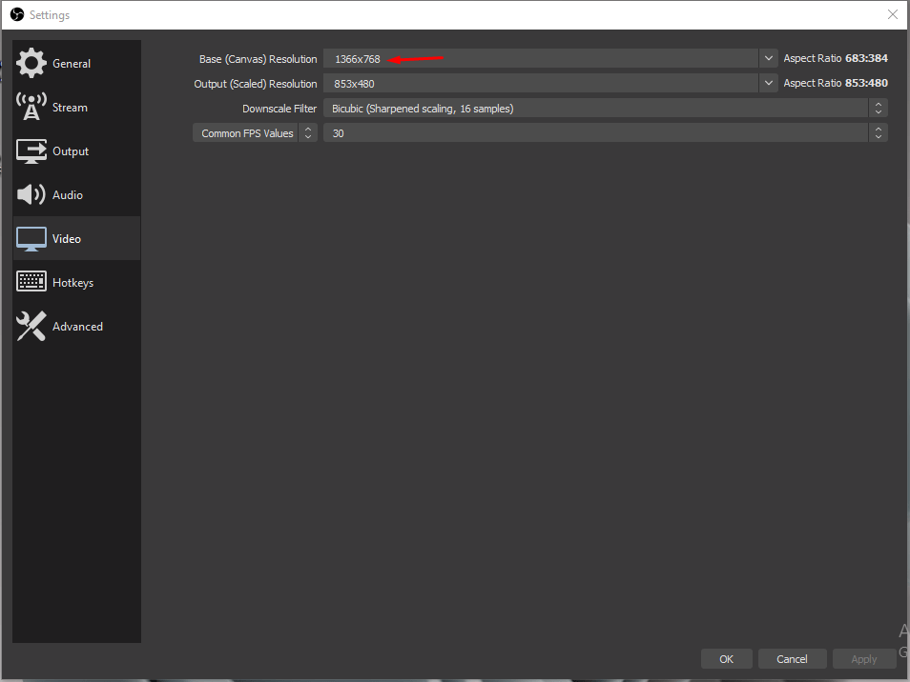Image resolution: width=910 pixels, height=682 pixels.
Task: Click the Hotkeys keyboard icon
Action: [x=31, y=282]
